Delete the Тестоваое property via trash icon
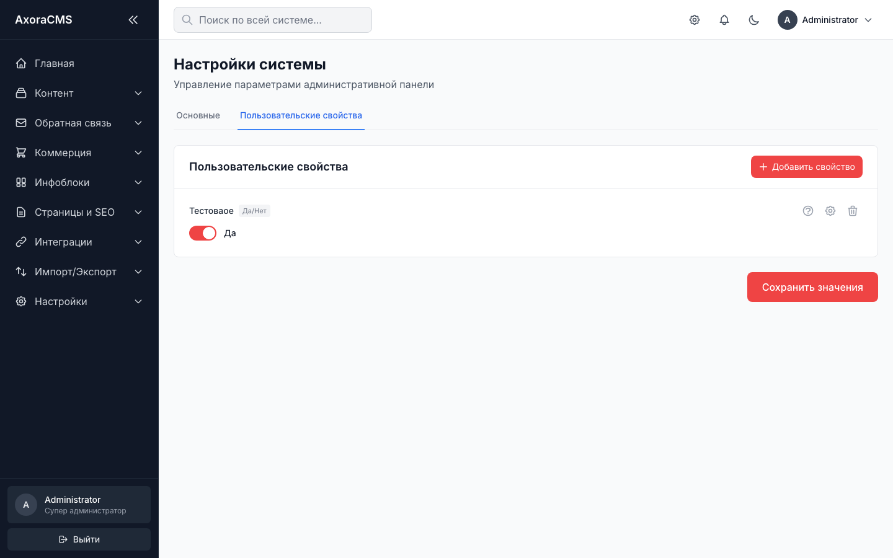Viewport: 893px width, 558px height. (x=853, y=211)
